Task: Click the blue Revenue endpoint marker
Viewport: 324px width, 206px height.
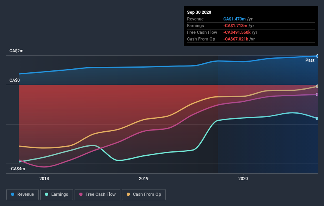Action: tap(317, 56)
